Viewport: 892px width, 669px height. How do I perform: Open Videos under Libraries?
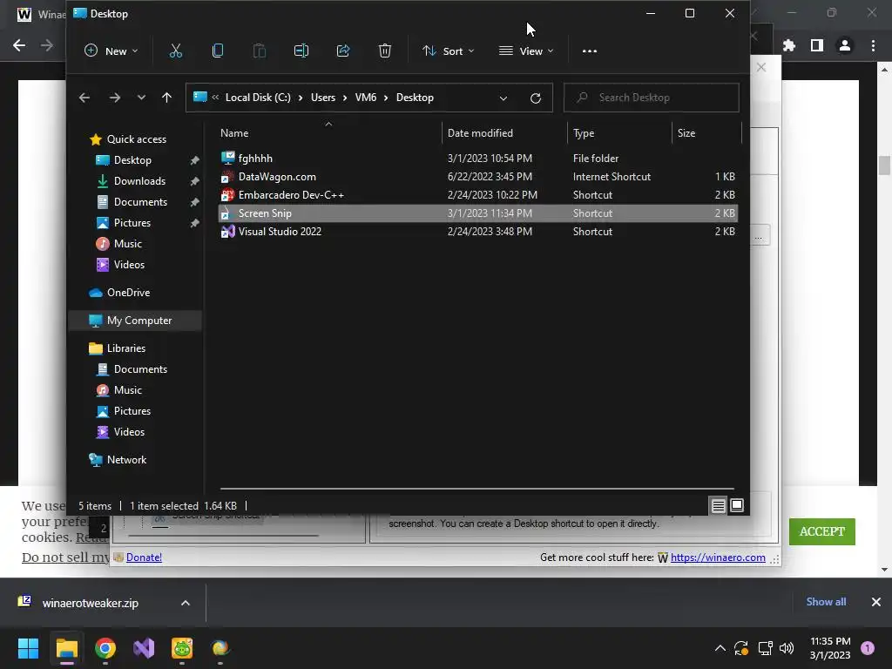(129, 432)
